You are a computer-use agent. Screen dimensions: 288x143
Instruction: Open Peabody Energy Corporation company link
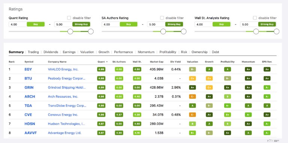67,78
